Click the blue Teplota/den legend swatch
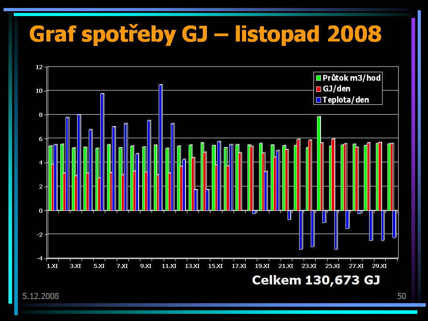The height and width of the screenshot is (321, 428). coord(318,99)
